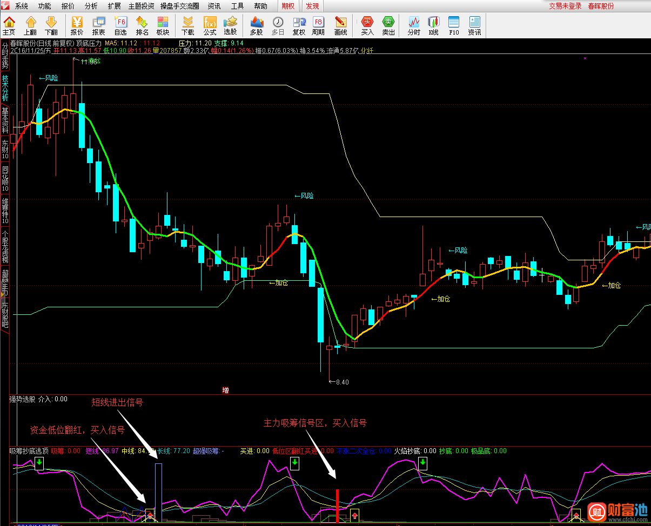Open the 排名 ranking icon
This screenshot has height=526, width=651.
(142, 25)
